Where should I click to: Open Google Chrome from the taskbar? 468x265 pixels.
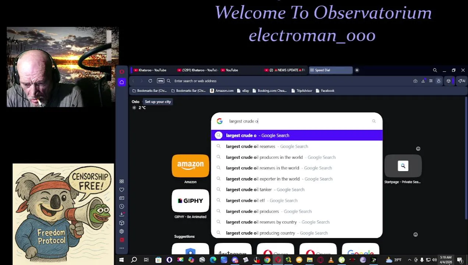coord(267,260)
